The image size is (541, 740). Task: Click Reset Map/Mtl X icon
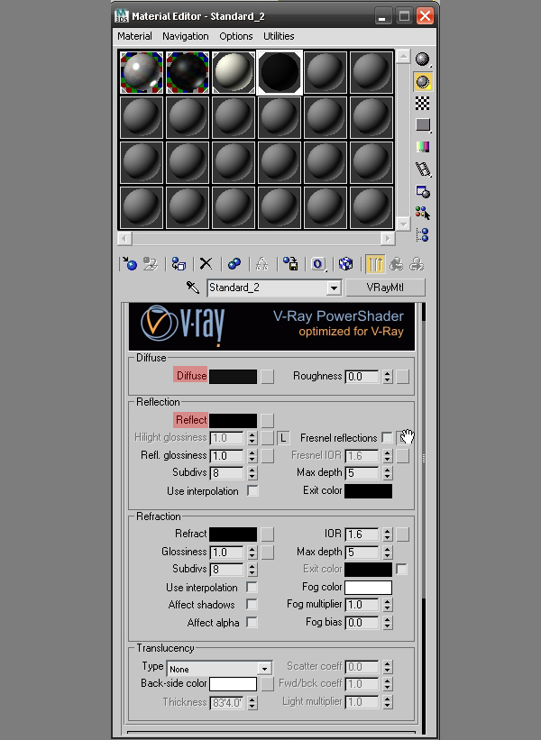pos(206,264)
